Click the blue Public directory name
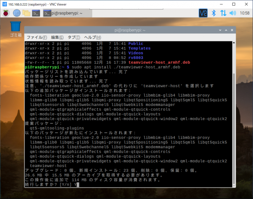Screen dimensions: 253x199 click(136, 44)
